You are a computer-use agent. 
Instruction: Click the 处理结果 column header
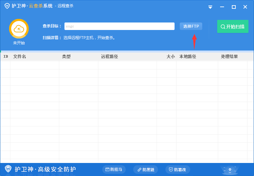tap(229, 57)
